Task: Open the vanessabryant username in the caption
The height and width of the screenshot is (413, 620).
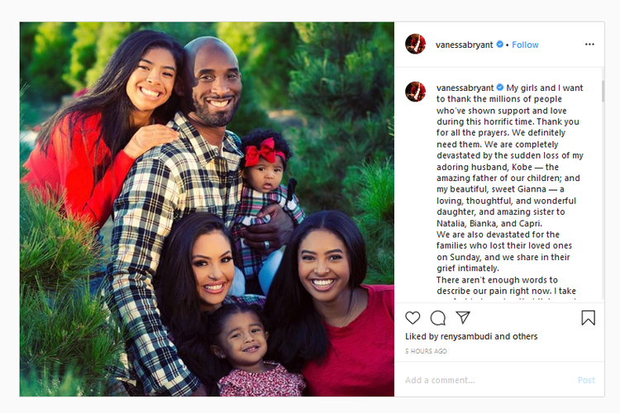Action: (465, 88)
